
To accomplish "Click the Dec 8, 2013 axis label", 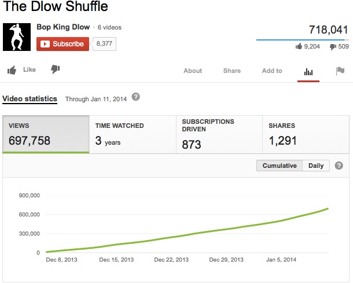I will click(61, 260).
